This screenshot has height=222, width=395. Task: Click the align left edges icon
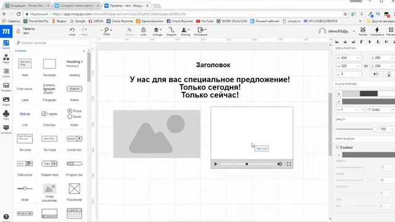(337, 42)
